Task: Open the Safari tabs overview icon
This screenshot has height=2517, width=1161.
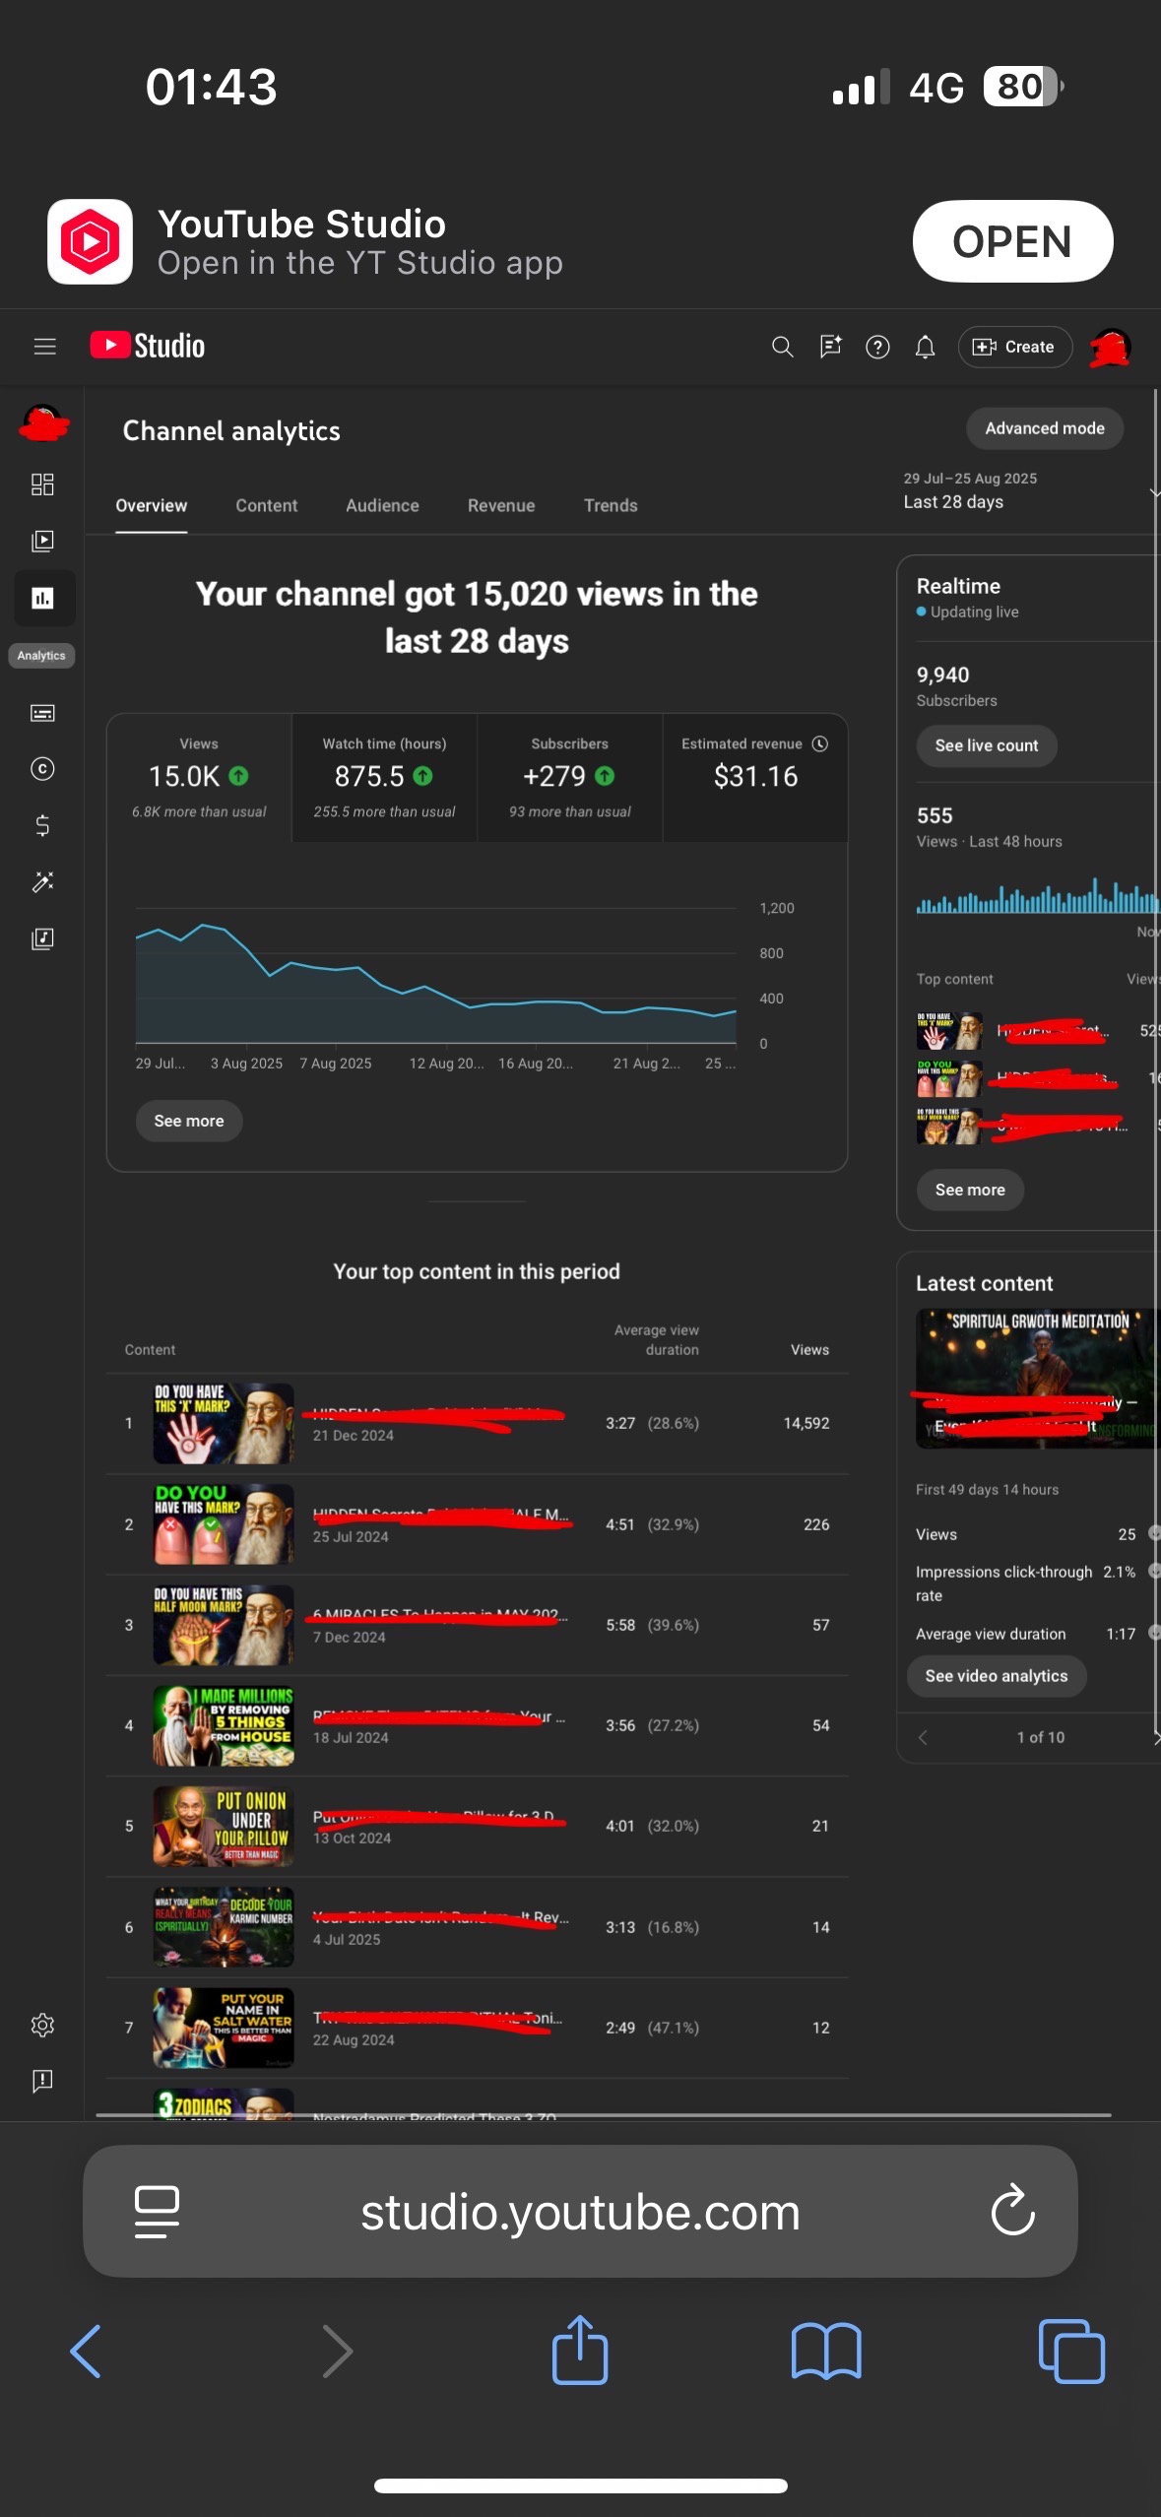Action: pos(1071,2352)
